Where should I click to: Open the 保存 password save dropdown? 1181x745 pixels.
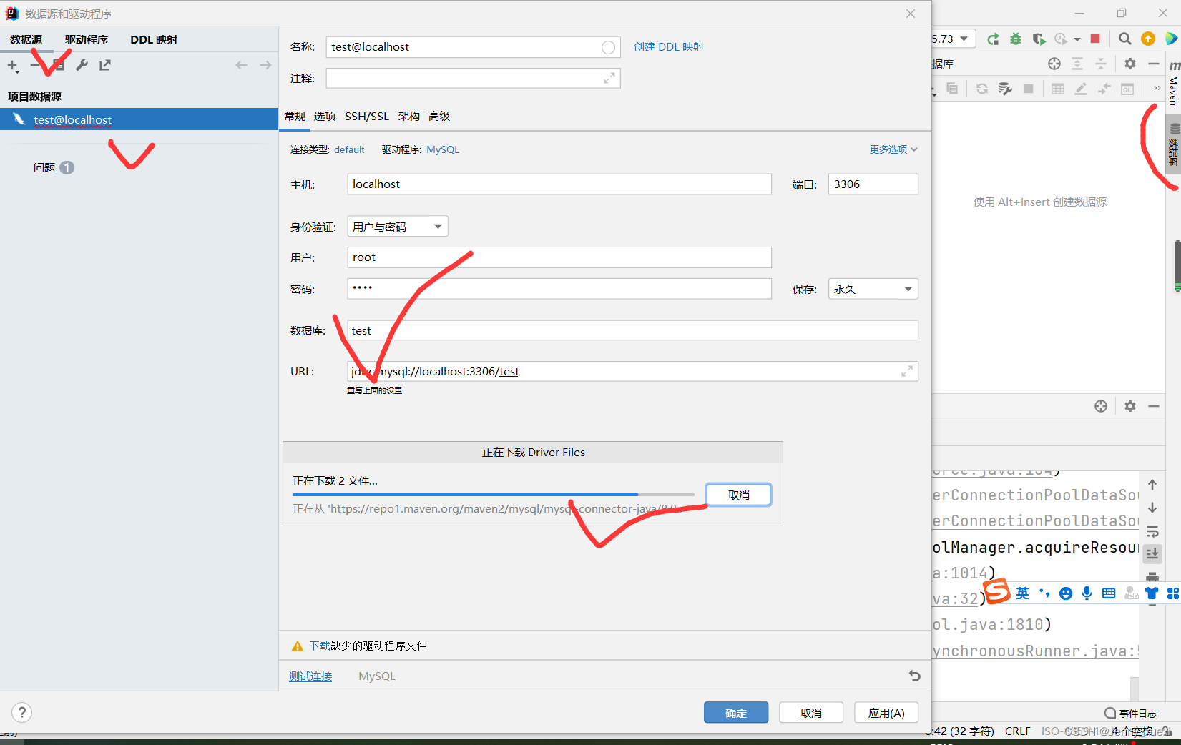pos(873,289)
